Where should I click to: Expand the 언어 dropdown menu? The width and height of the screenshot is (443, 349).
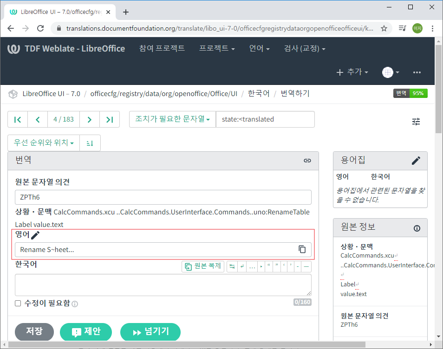(x=259, y=48)
